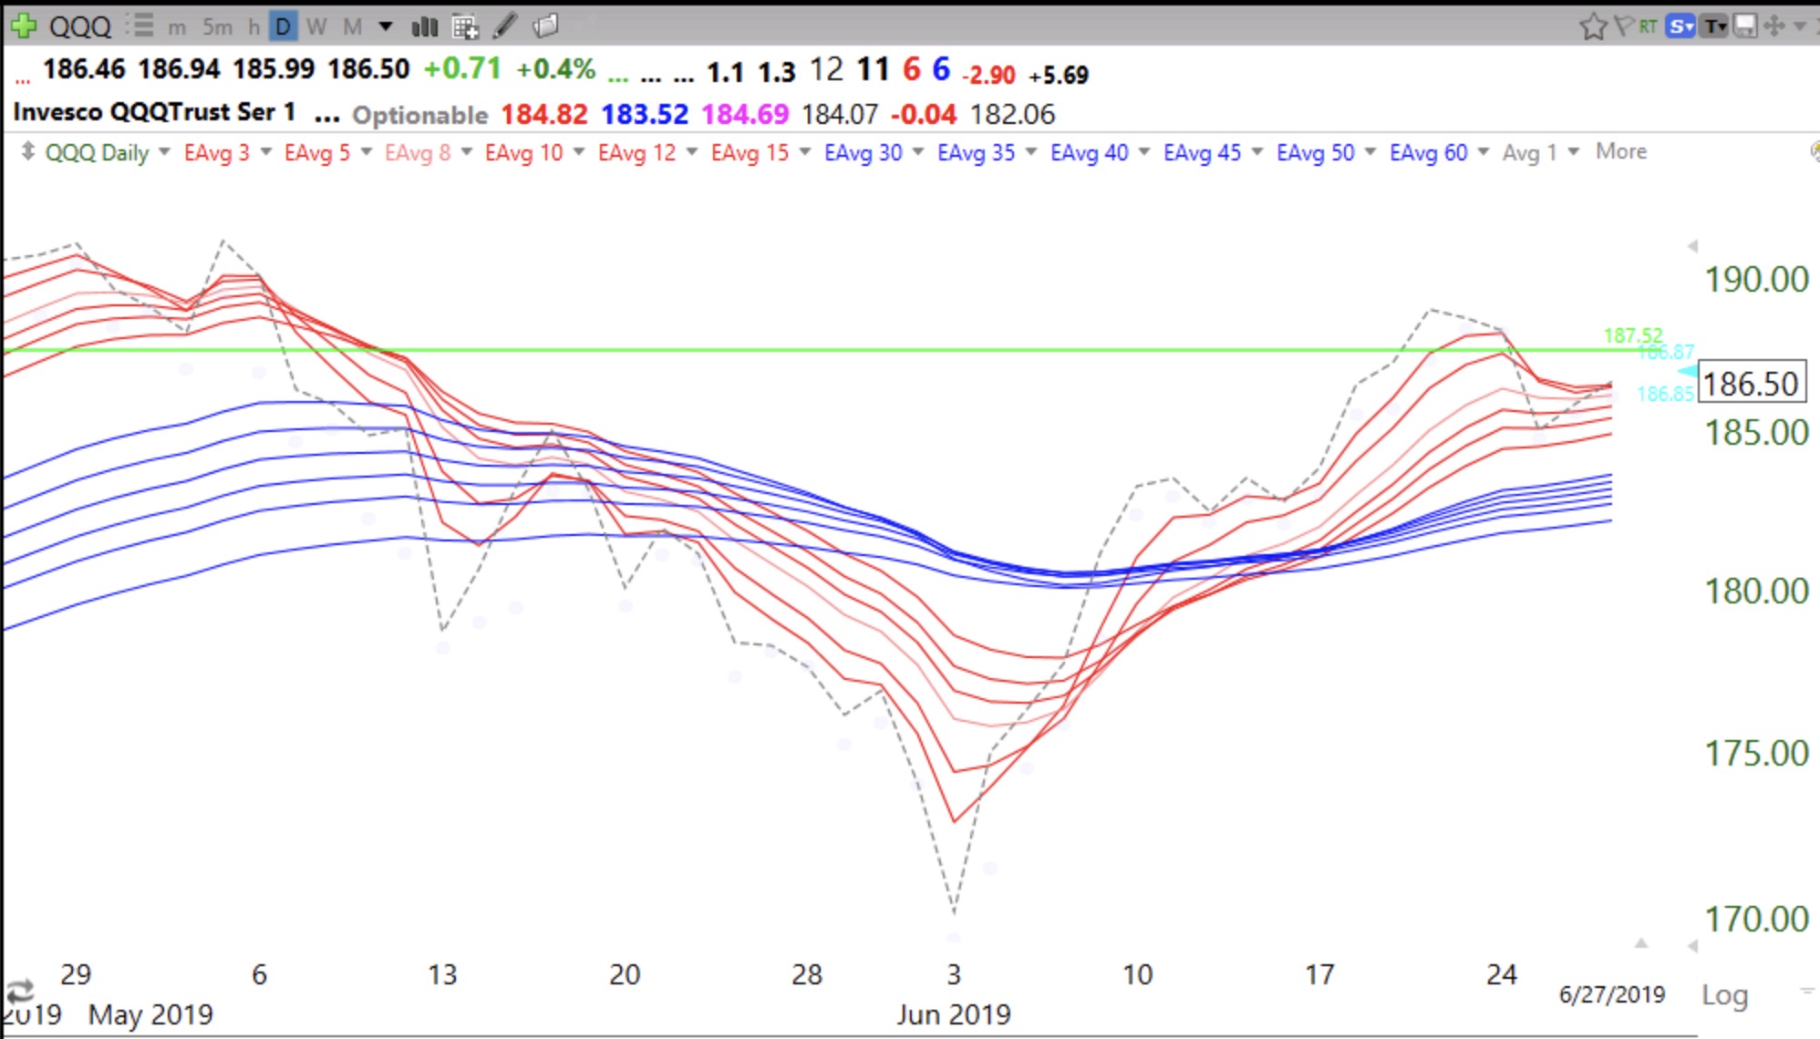Switch to weekly W time frame
1820x1039 pixels.
316,27
